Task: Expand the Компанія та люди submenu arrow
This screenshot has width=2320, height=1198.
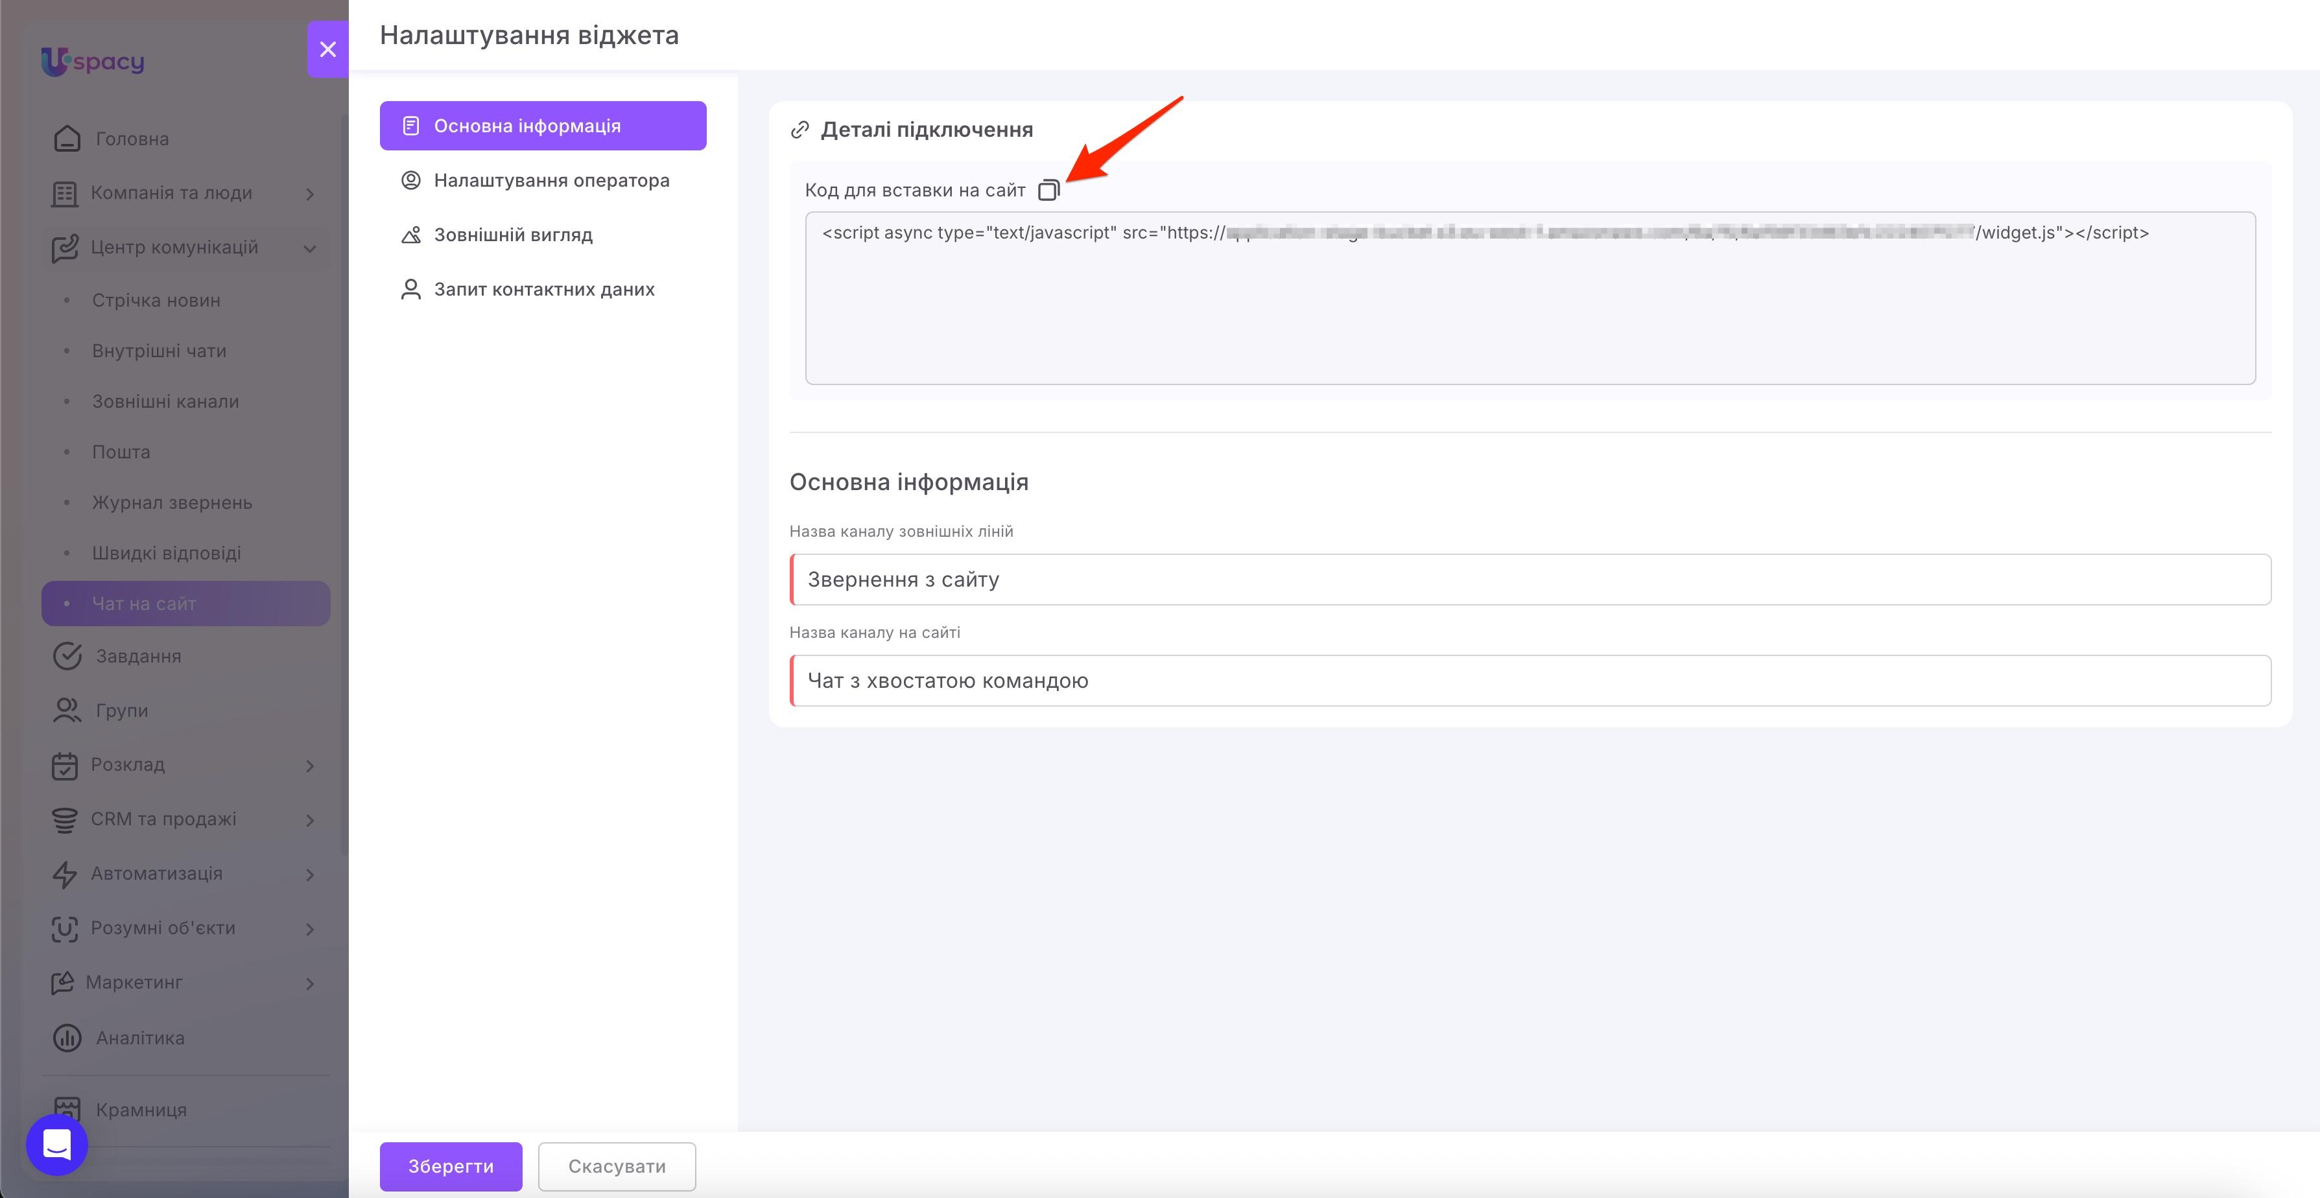Action: 310,194
